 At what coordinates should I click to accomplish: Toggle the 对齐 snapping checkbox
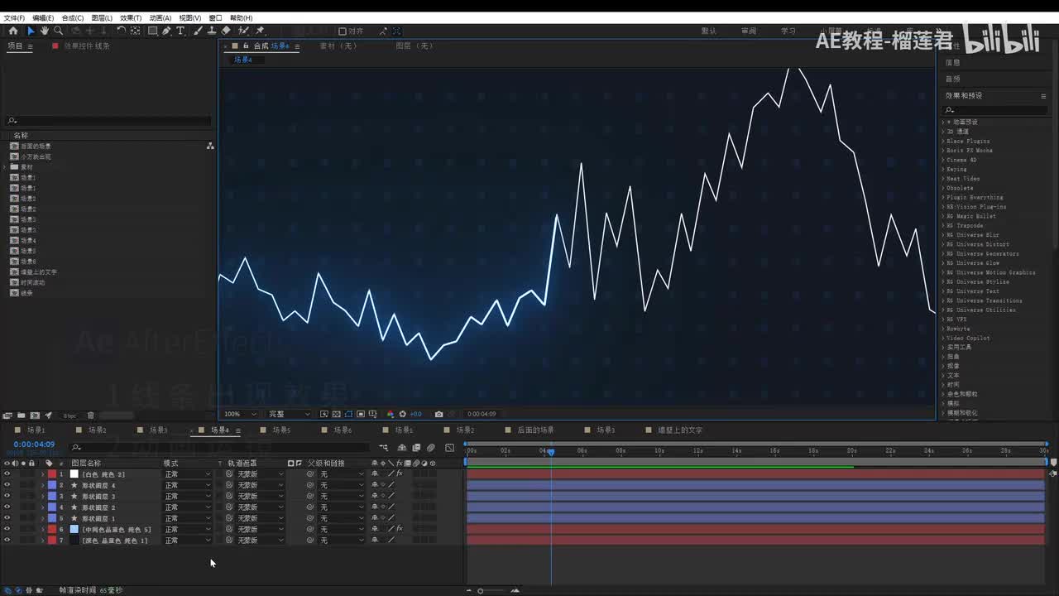(x=343, y=31)
